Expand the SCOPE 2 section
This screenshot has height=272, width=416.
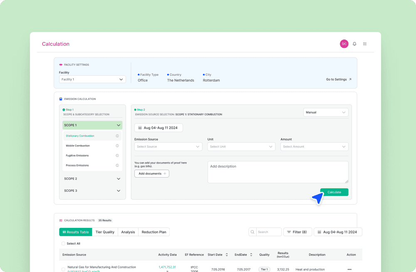click(x=92, y=179)
